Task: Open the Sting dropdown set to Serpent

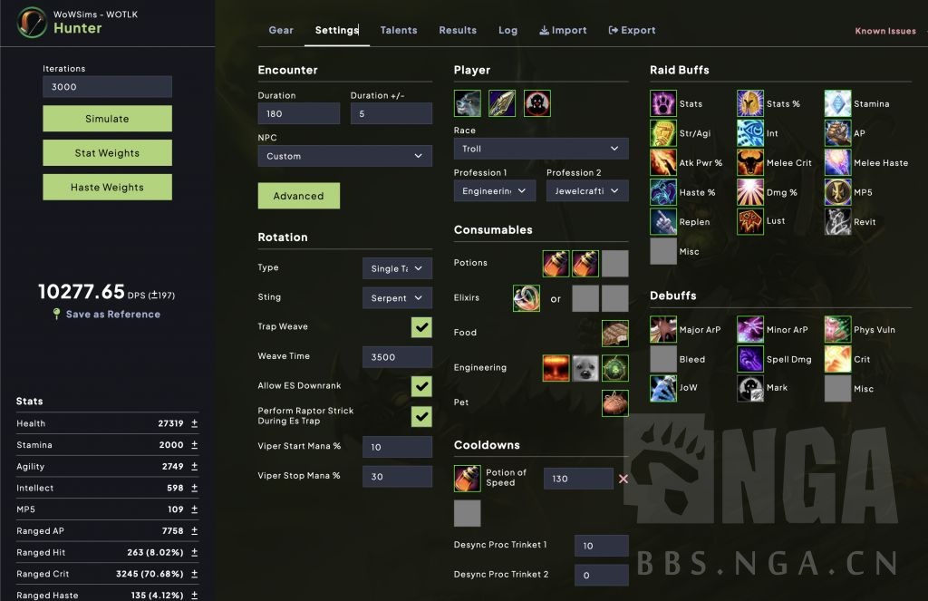Action: click(397, 297)
